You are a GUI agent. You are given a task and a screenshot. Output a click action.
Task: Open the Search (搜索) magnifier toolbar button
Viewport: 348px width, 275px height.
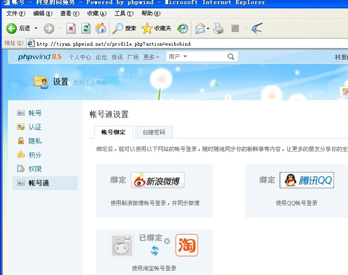(x=124, y=28)
